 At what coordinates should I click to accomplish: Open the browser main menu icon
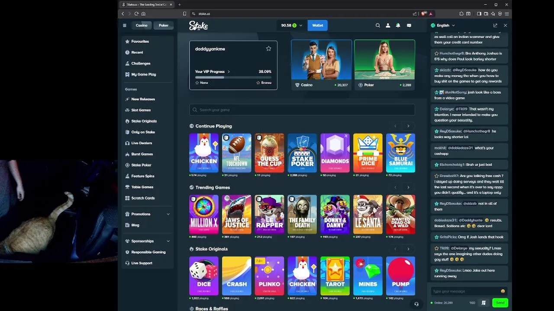click(507, 14)
